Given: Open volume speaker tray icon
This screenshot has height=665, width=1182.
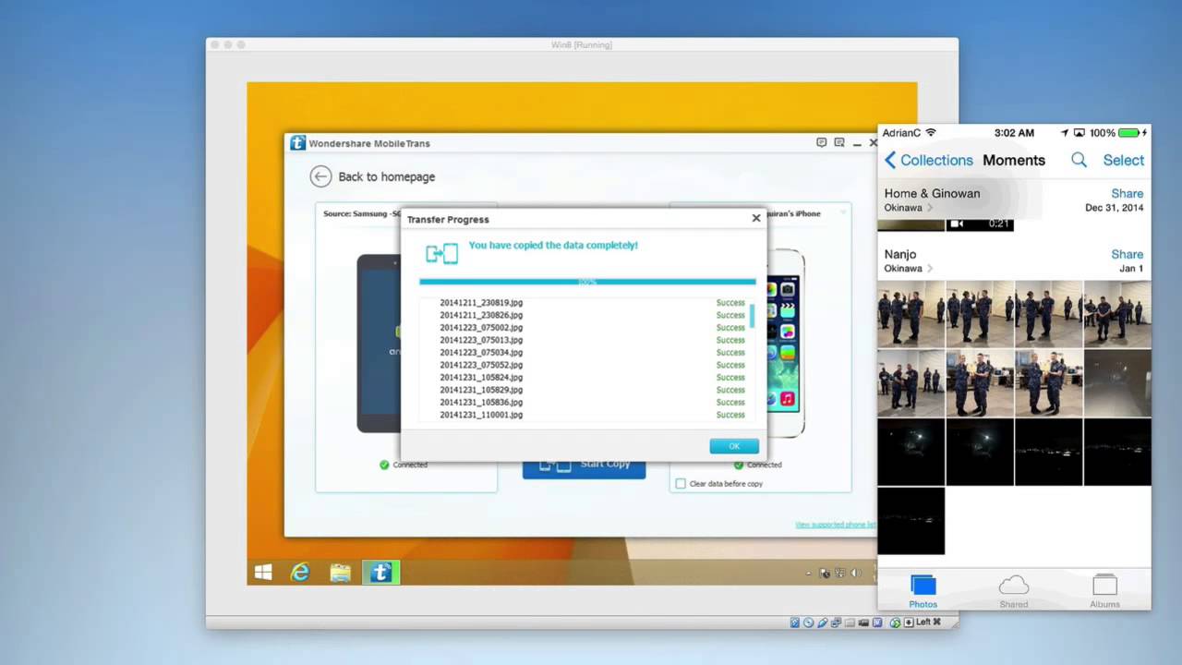Looking at the screenshot, I should coord(856,573).
